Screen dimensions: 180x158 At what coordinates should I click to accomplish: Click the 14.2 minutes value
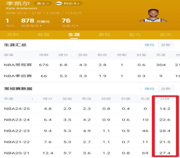coord(165,109)
